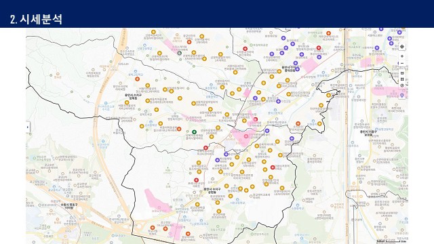Viewport: 434px width, 244px height.
Task: Click the 용인시 기흥구 보정동 district label
Action: (368, 133)
